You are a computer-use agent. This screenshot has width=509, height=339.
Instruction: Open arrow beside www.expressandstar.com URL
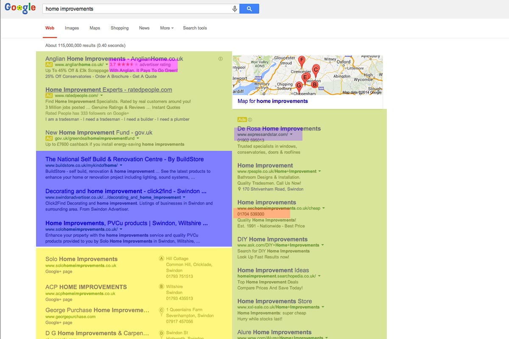pyautogui.click(x=291, y=134)
